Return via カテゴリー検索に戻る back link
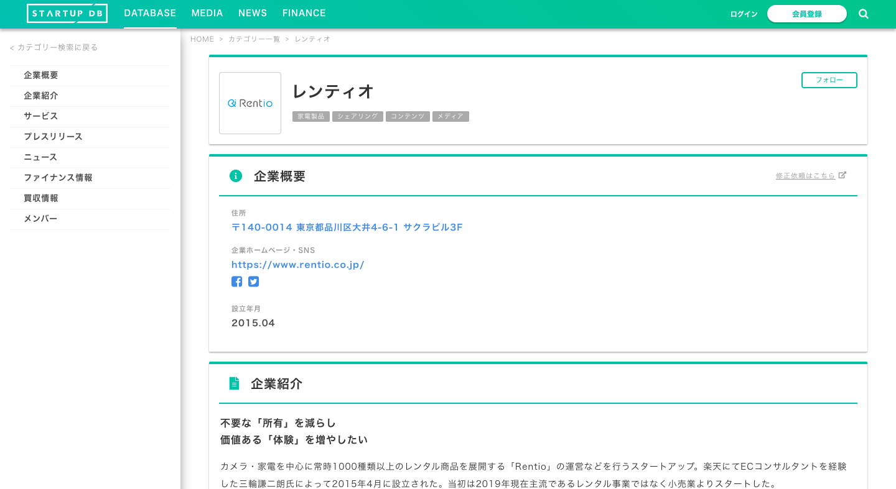 pos(54,47)
